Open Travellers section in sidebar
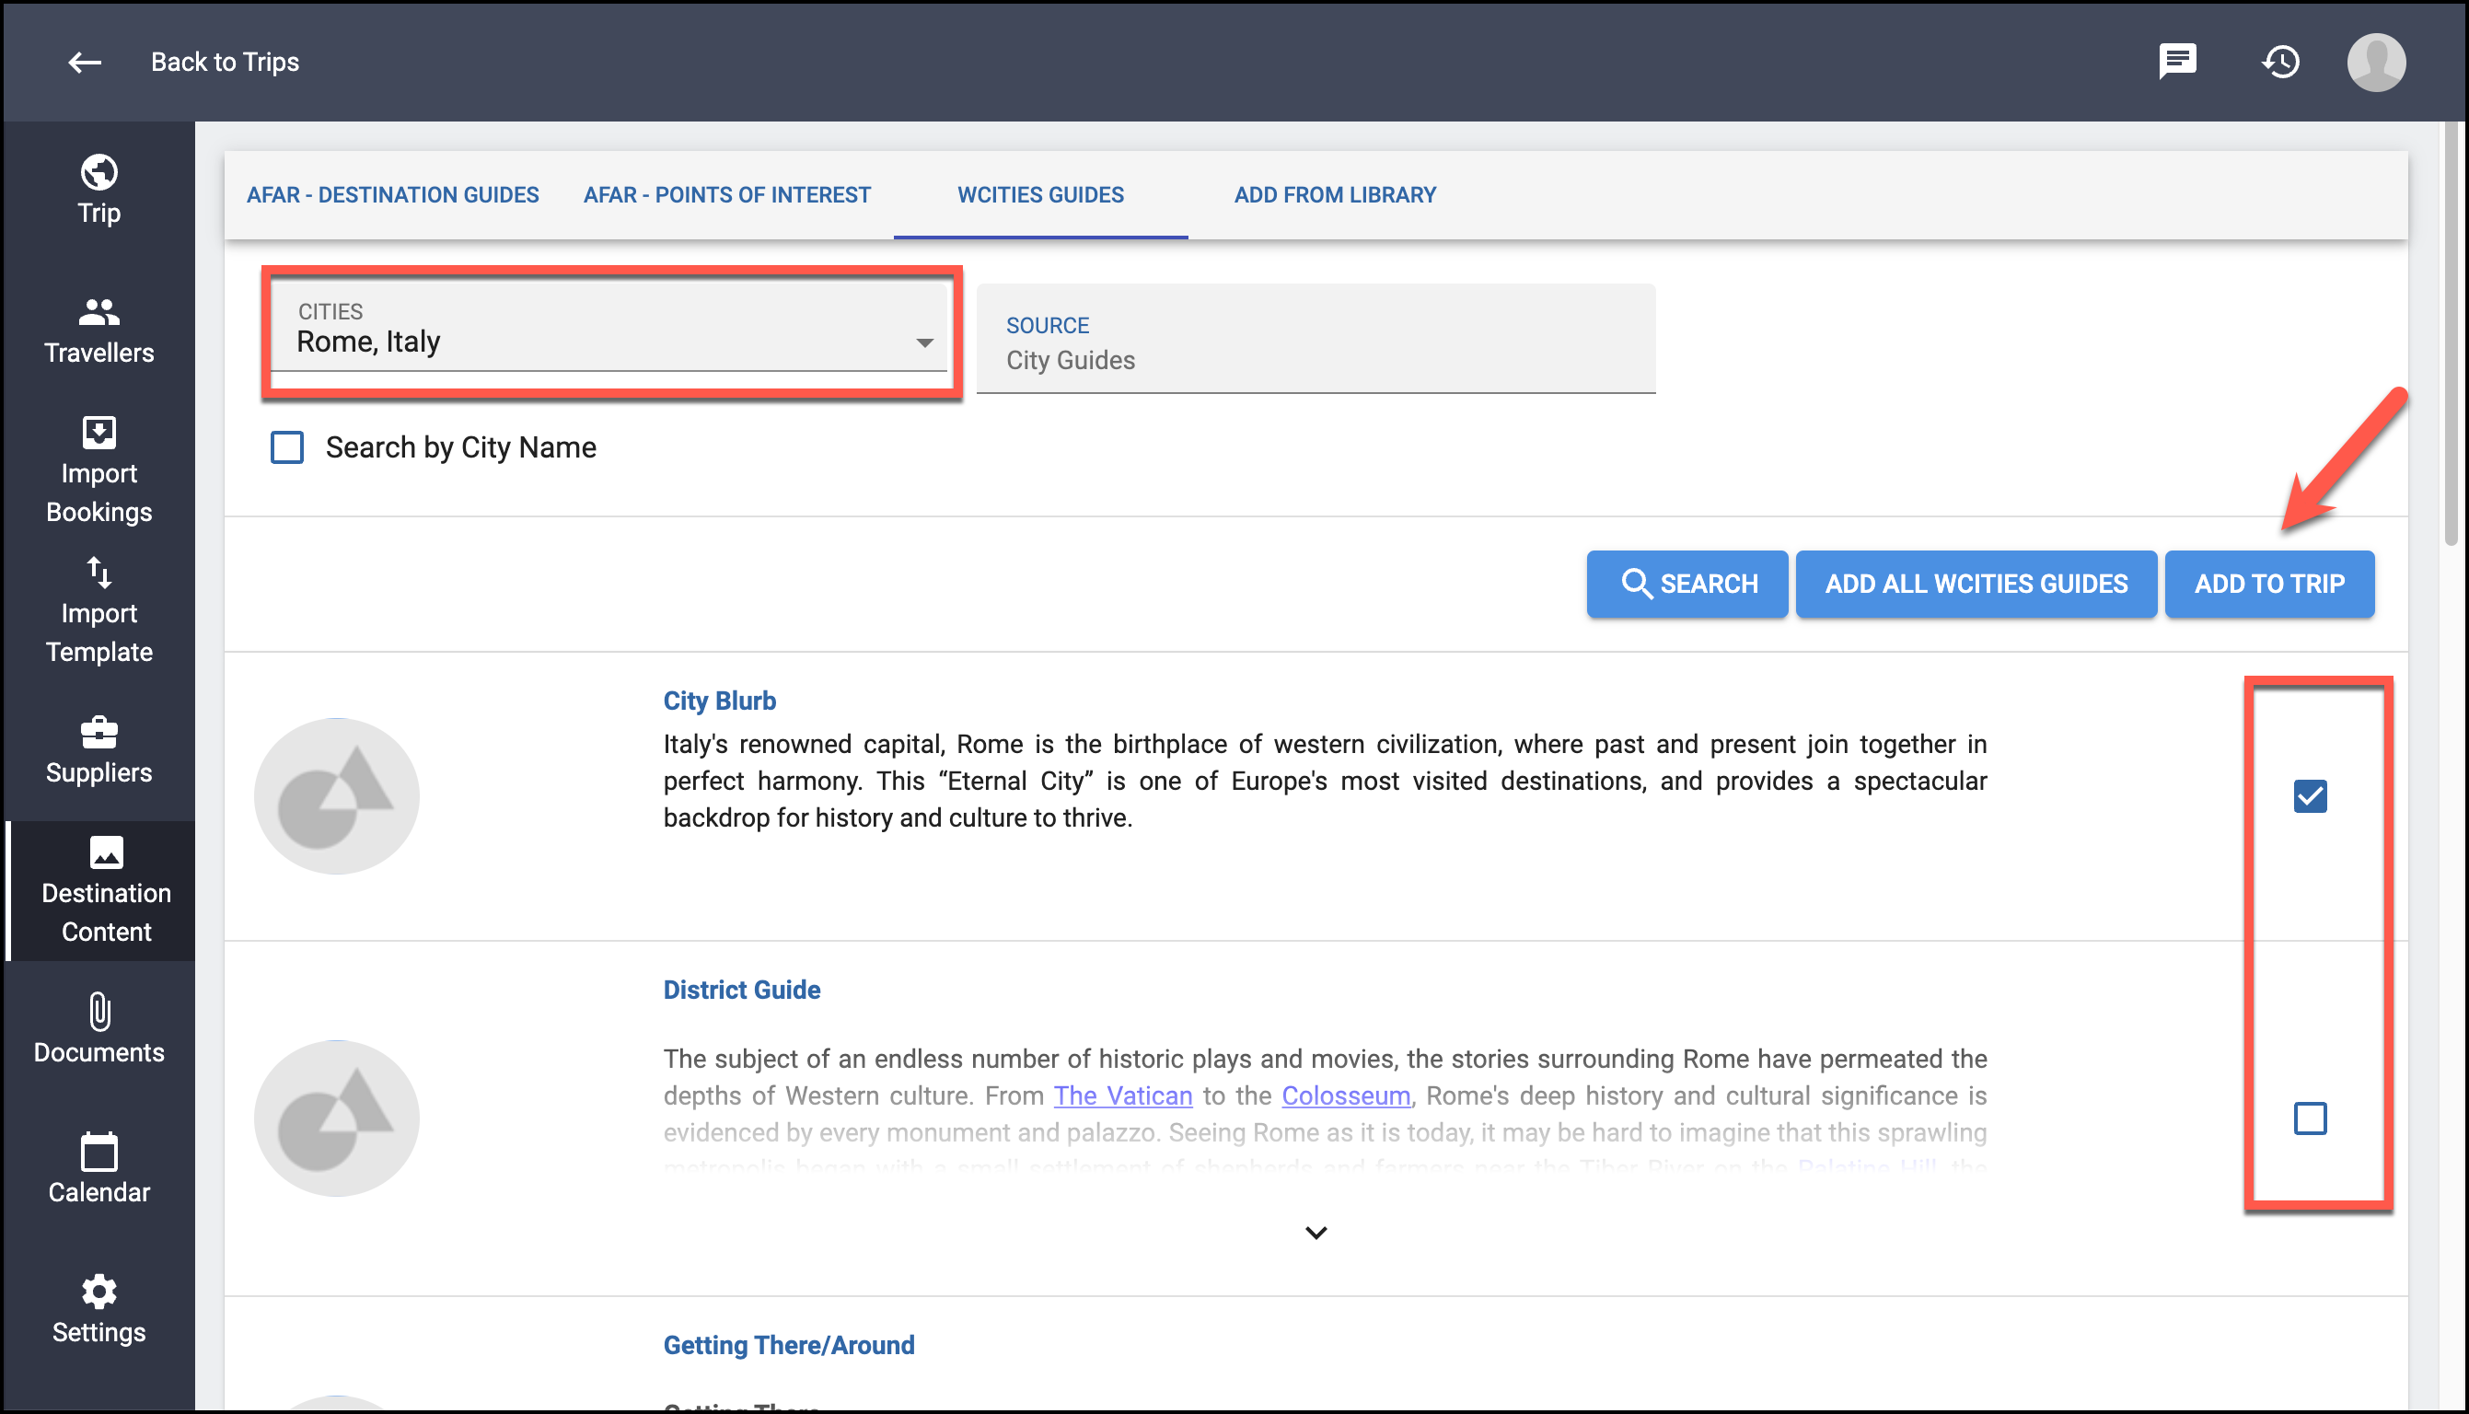This screenshot has height=1414, width=2469. click(99, 330)
